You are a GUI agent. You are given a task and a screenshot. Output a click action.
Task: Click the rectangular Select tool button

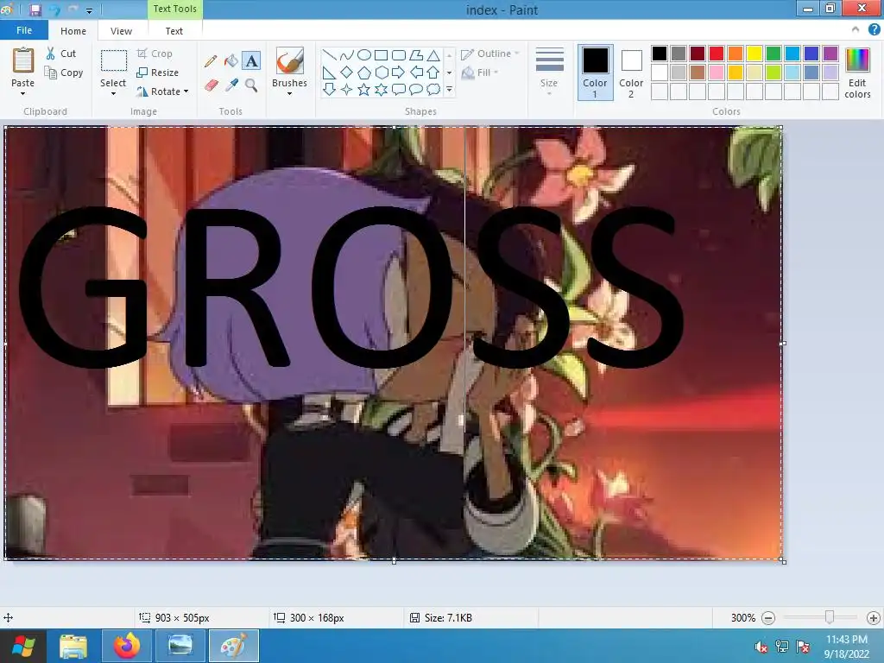tap(113, 61)
